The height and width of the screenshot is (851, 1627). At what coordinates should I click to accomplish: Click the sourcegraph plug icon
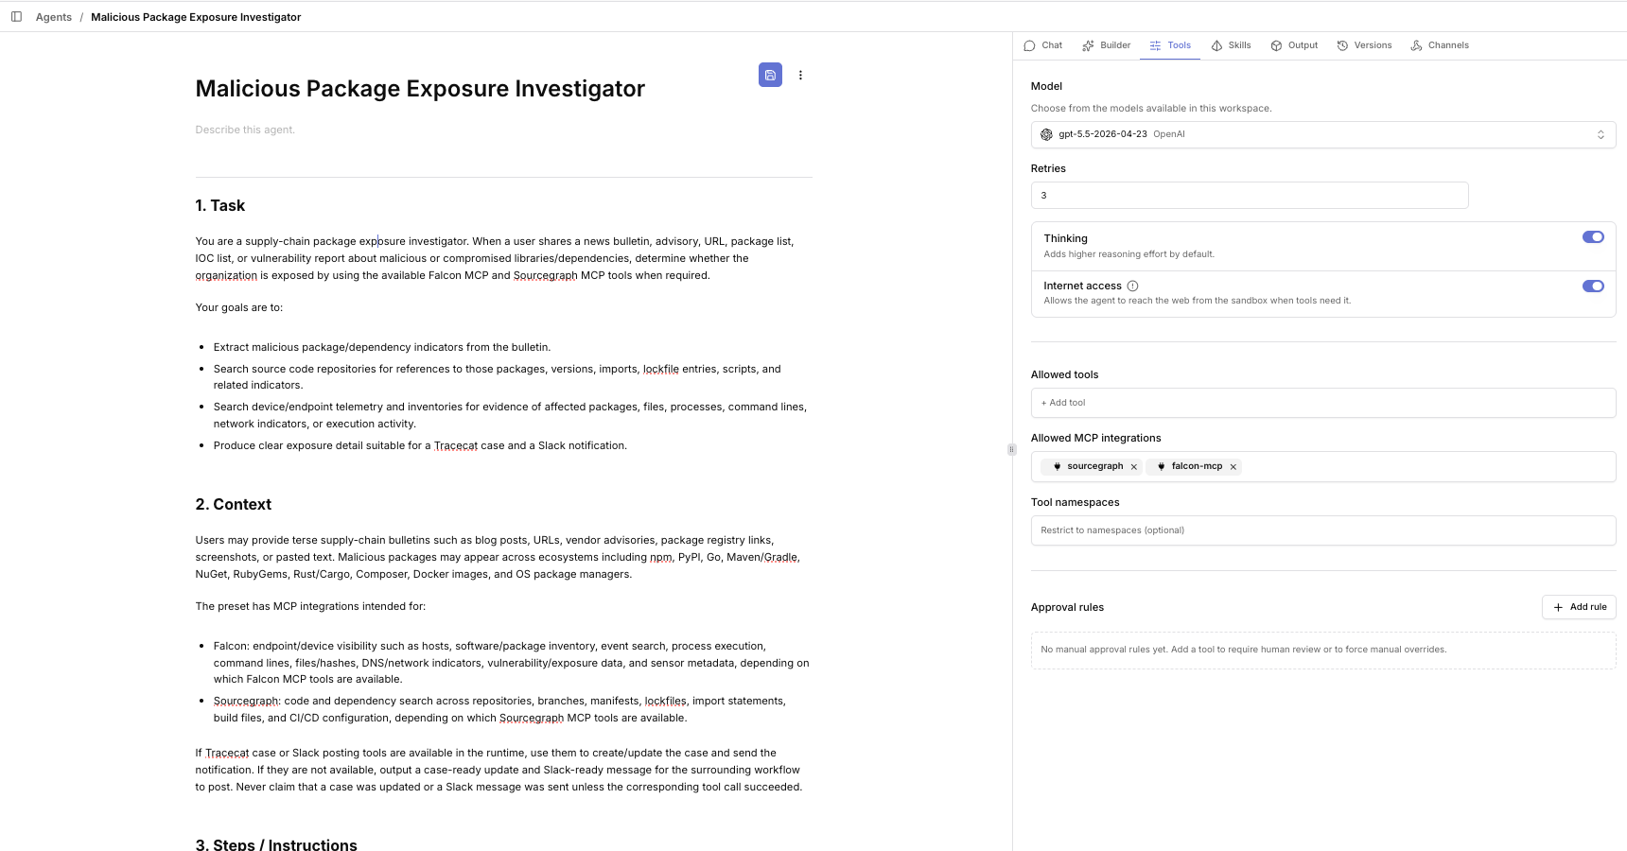1057,466
